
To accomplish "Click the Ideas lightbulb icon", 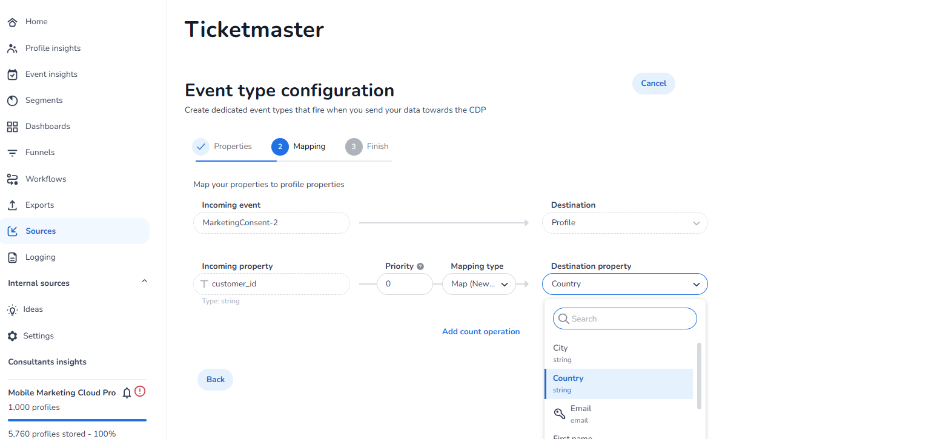I will click(x=12, y=309).
